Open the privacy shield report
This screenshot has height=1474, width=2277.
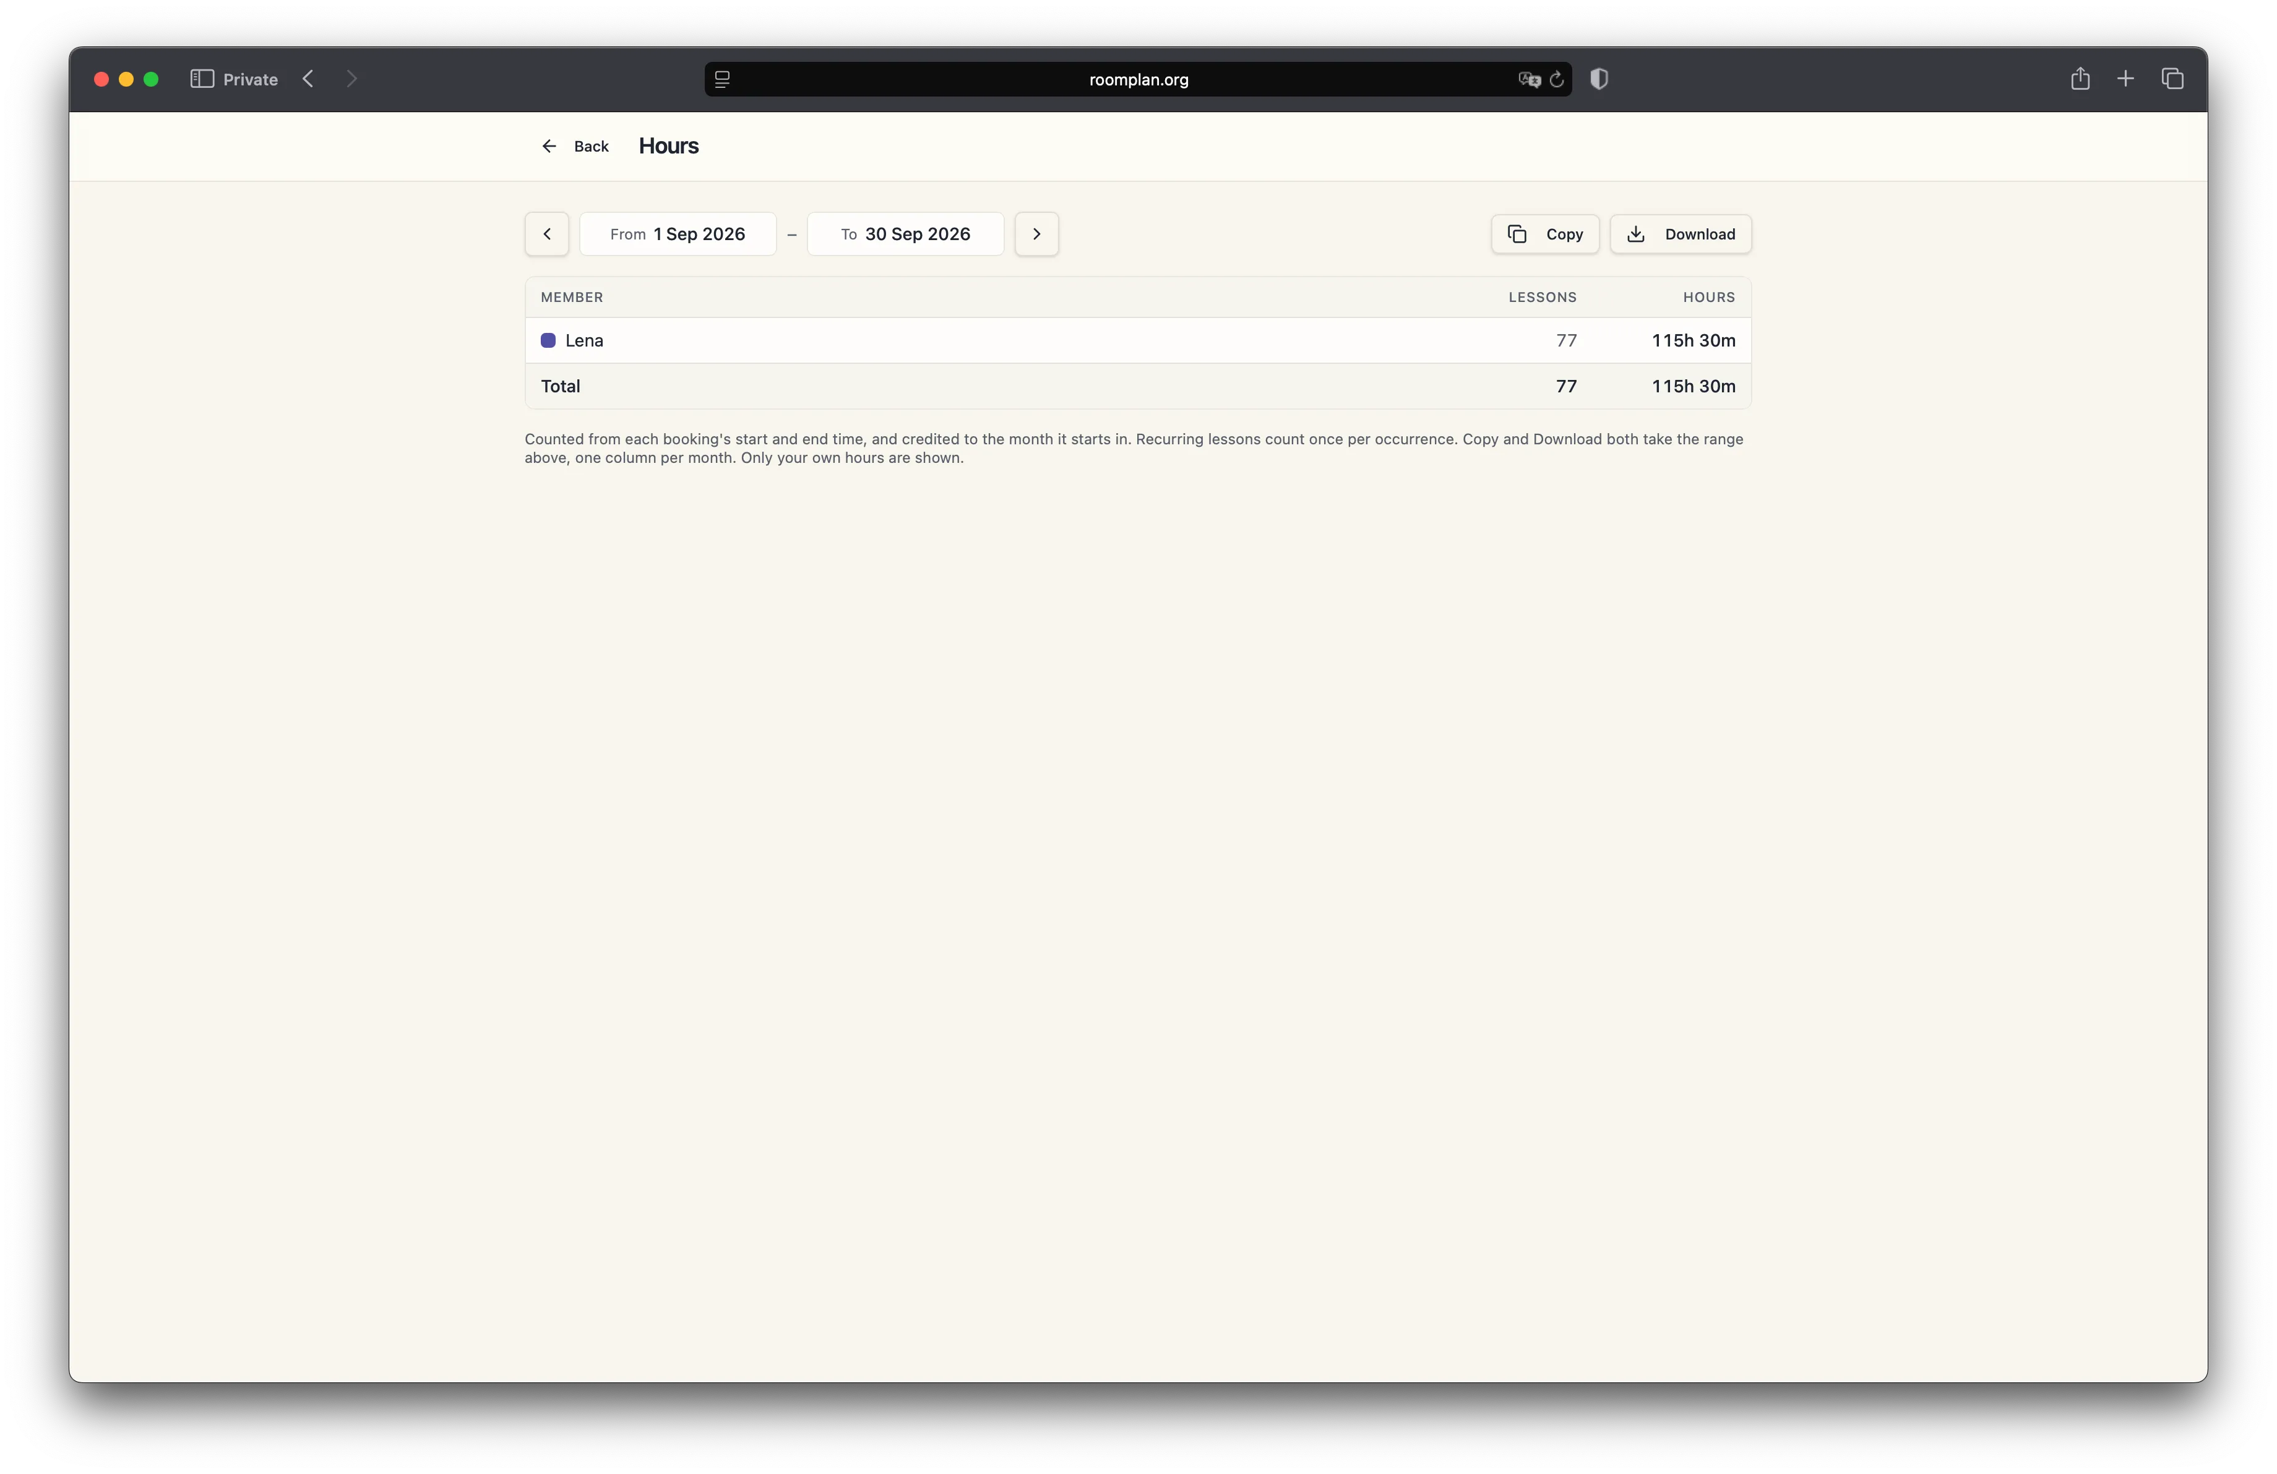1599,79
